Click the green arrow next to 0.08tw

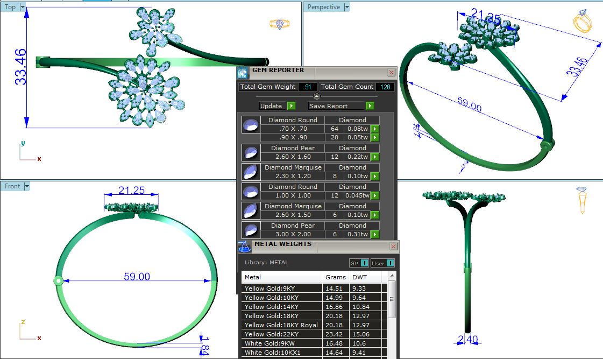pyautogui.click(x=375, y=129)
